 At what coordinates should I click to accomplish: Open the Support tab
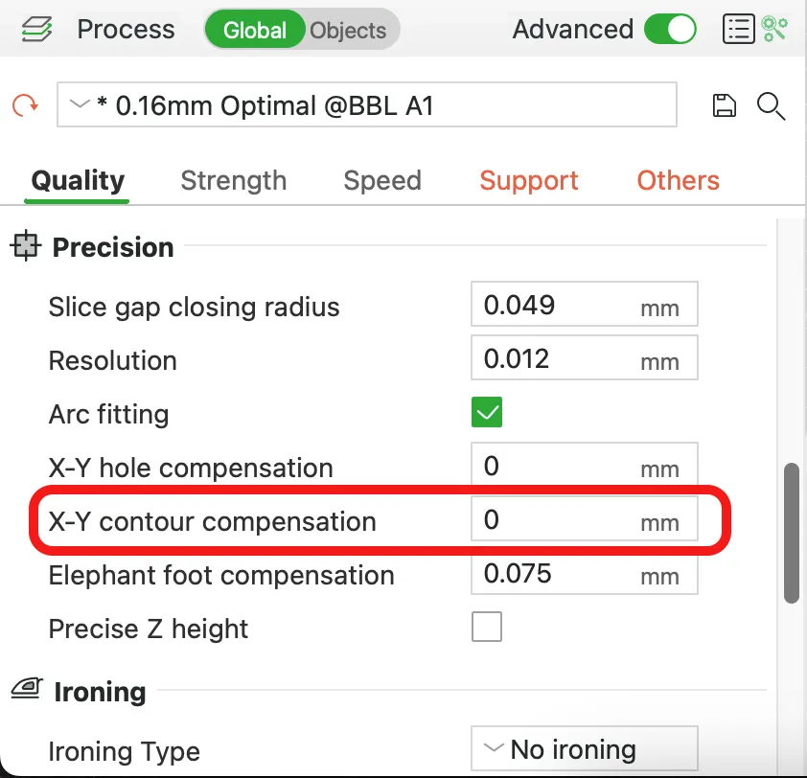pyautogui.click(x=528, y=180)
